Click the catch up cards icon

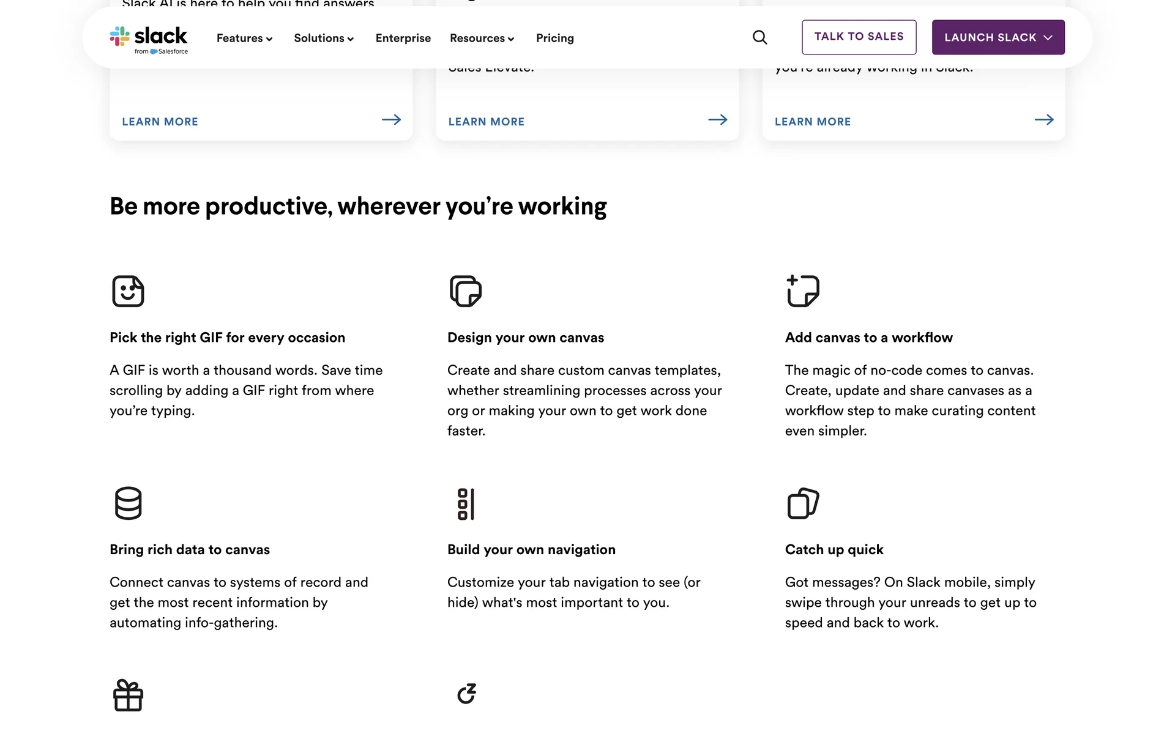point(803,503)
